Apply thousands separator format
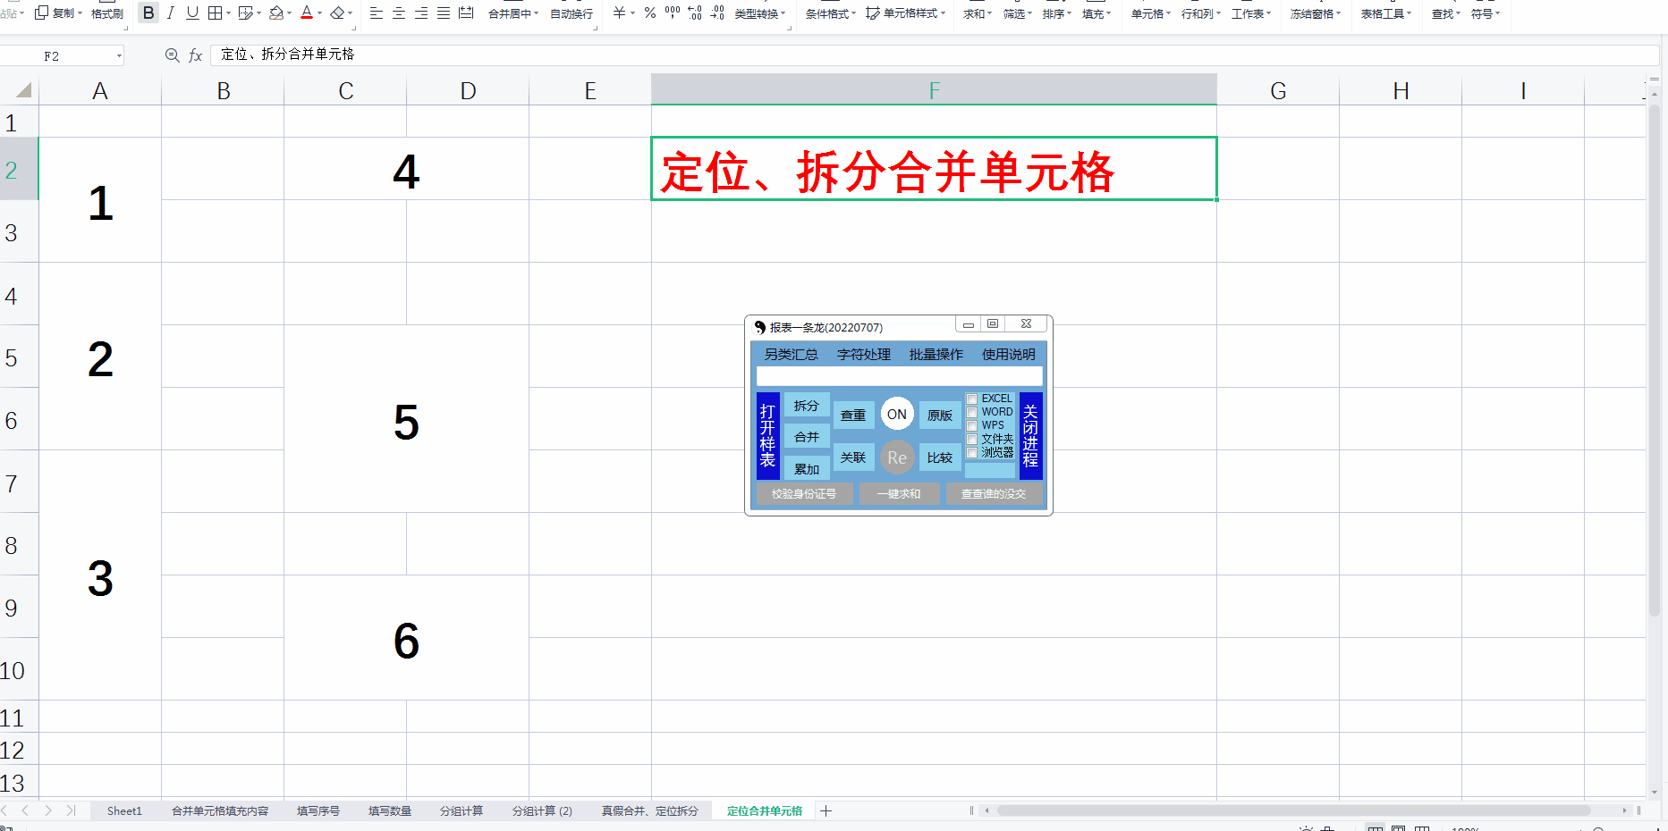Screen dimensions: 1668x831 pyautogui.click(x=673, y=13)
